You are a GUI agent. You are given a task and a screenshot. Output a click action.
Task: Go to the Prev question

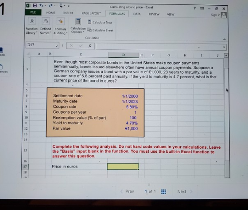[x=128, y=191]
